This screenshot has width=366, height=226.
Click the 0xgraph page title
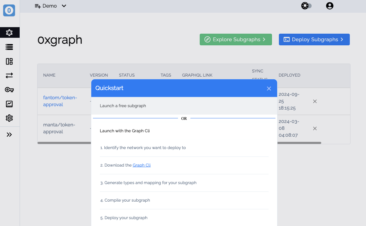[60, 40]
